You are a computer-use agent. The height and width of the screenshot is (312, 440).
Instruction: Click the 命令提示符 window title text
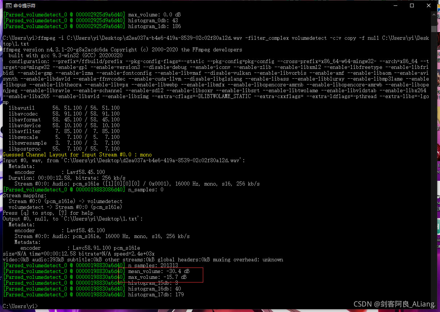click(25, 5)
